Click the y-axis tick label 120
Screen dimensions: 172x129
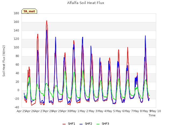16,39
